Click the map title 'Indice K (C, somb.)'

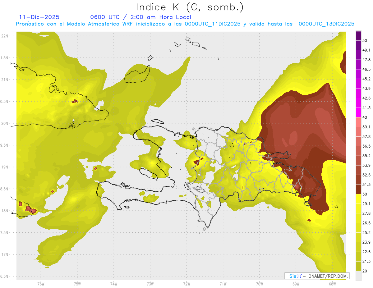(190, 7)
